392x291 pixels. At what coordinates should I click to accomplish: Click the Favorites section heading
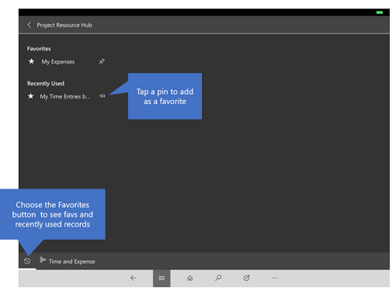coord(39,49)
